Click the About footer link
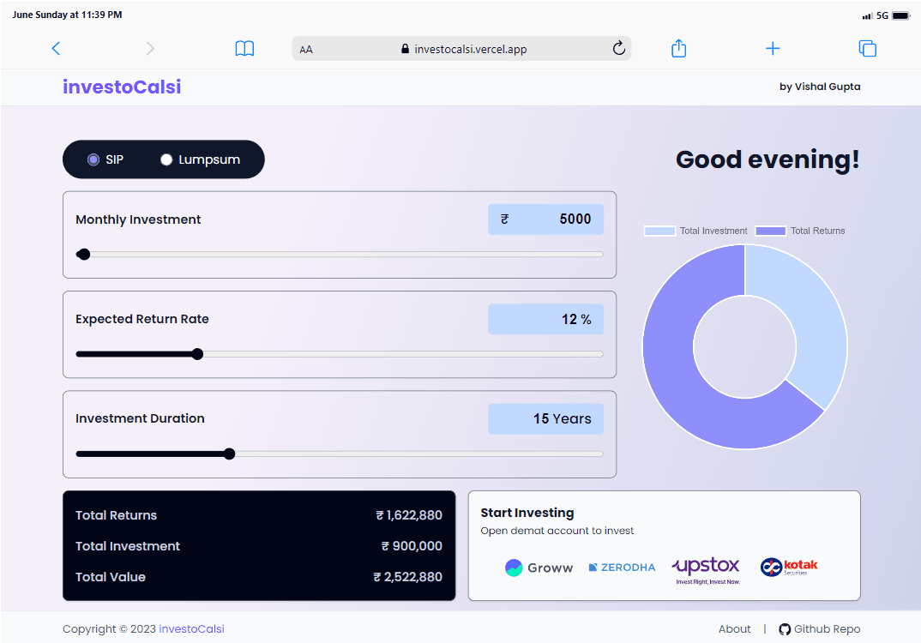The width and height of the screenshot is (921, 643). coord(734,629)
